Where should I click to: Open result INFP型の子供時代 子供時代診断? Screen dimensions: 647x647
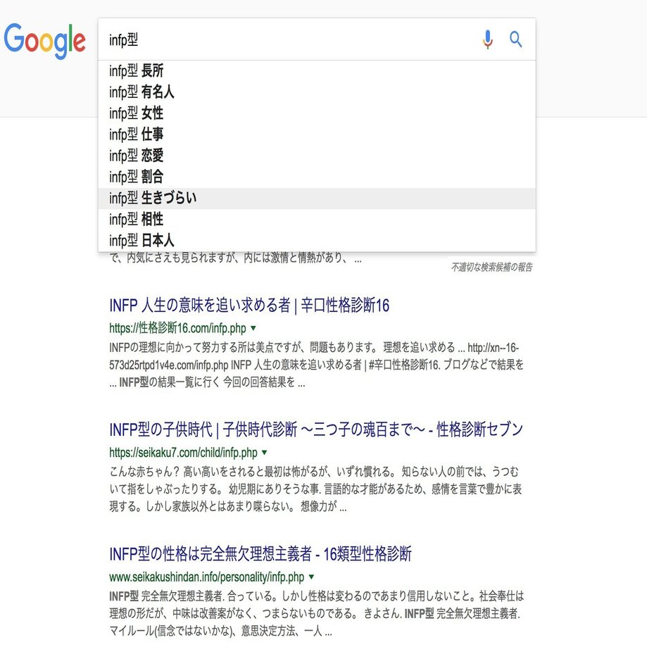click(x=316, y=429)
